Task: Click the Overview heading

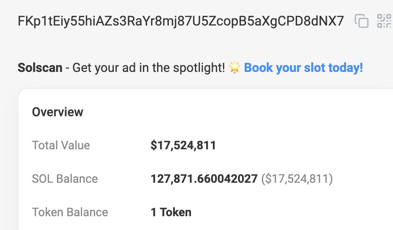Action: pos(57,112)
